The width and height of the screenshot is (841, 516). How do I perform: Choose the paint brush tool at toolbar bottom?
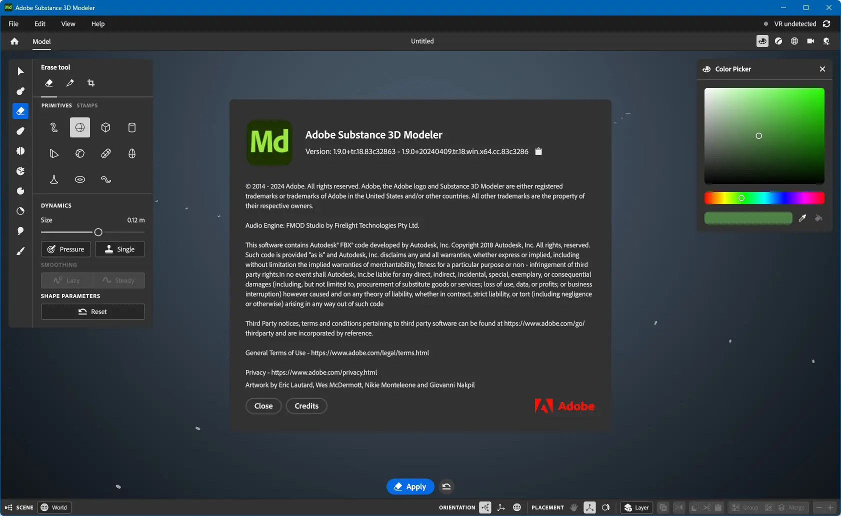coord(20,251)
